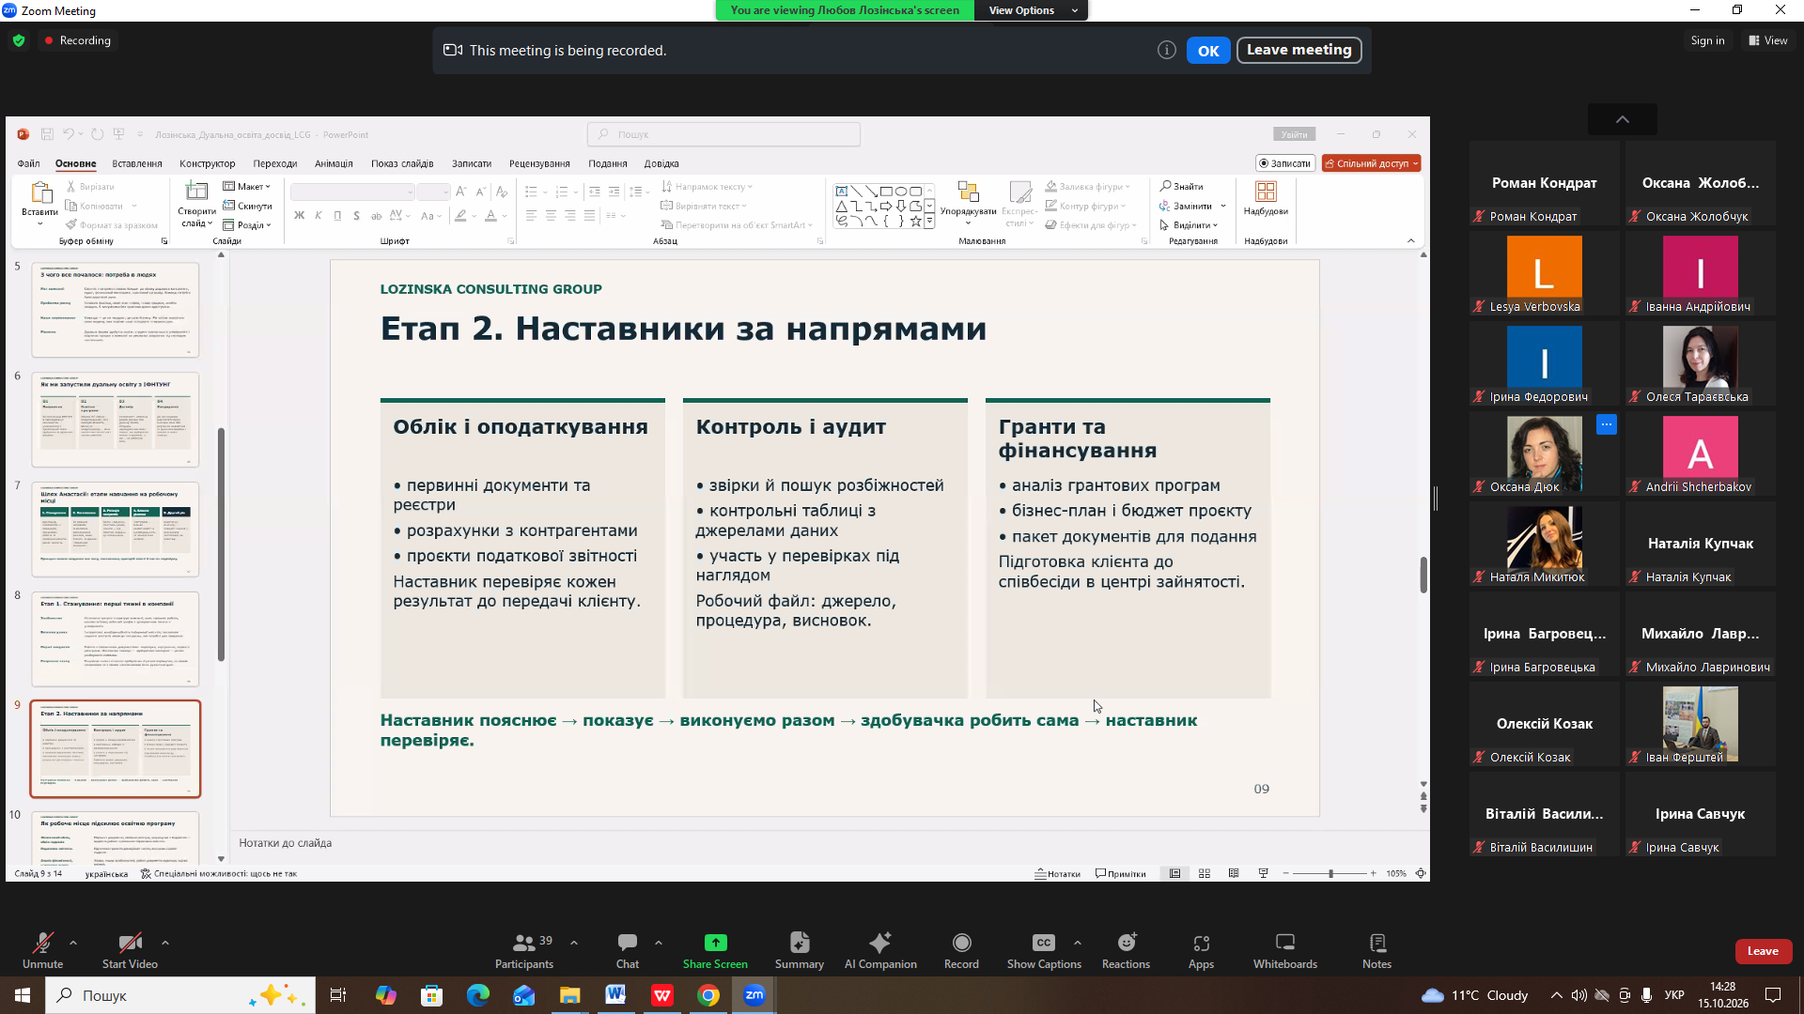Click OK on the recording notice
This screenshot has width=1804, height=1014.
1208,51
